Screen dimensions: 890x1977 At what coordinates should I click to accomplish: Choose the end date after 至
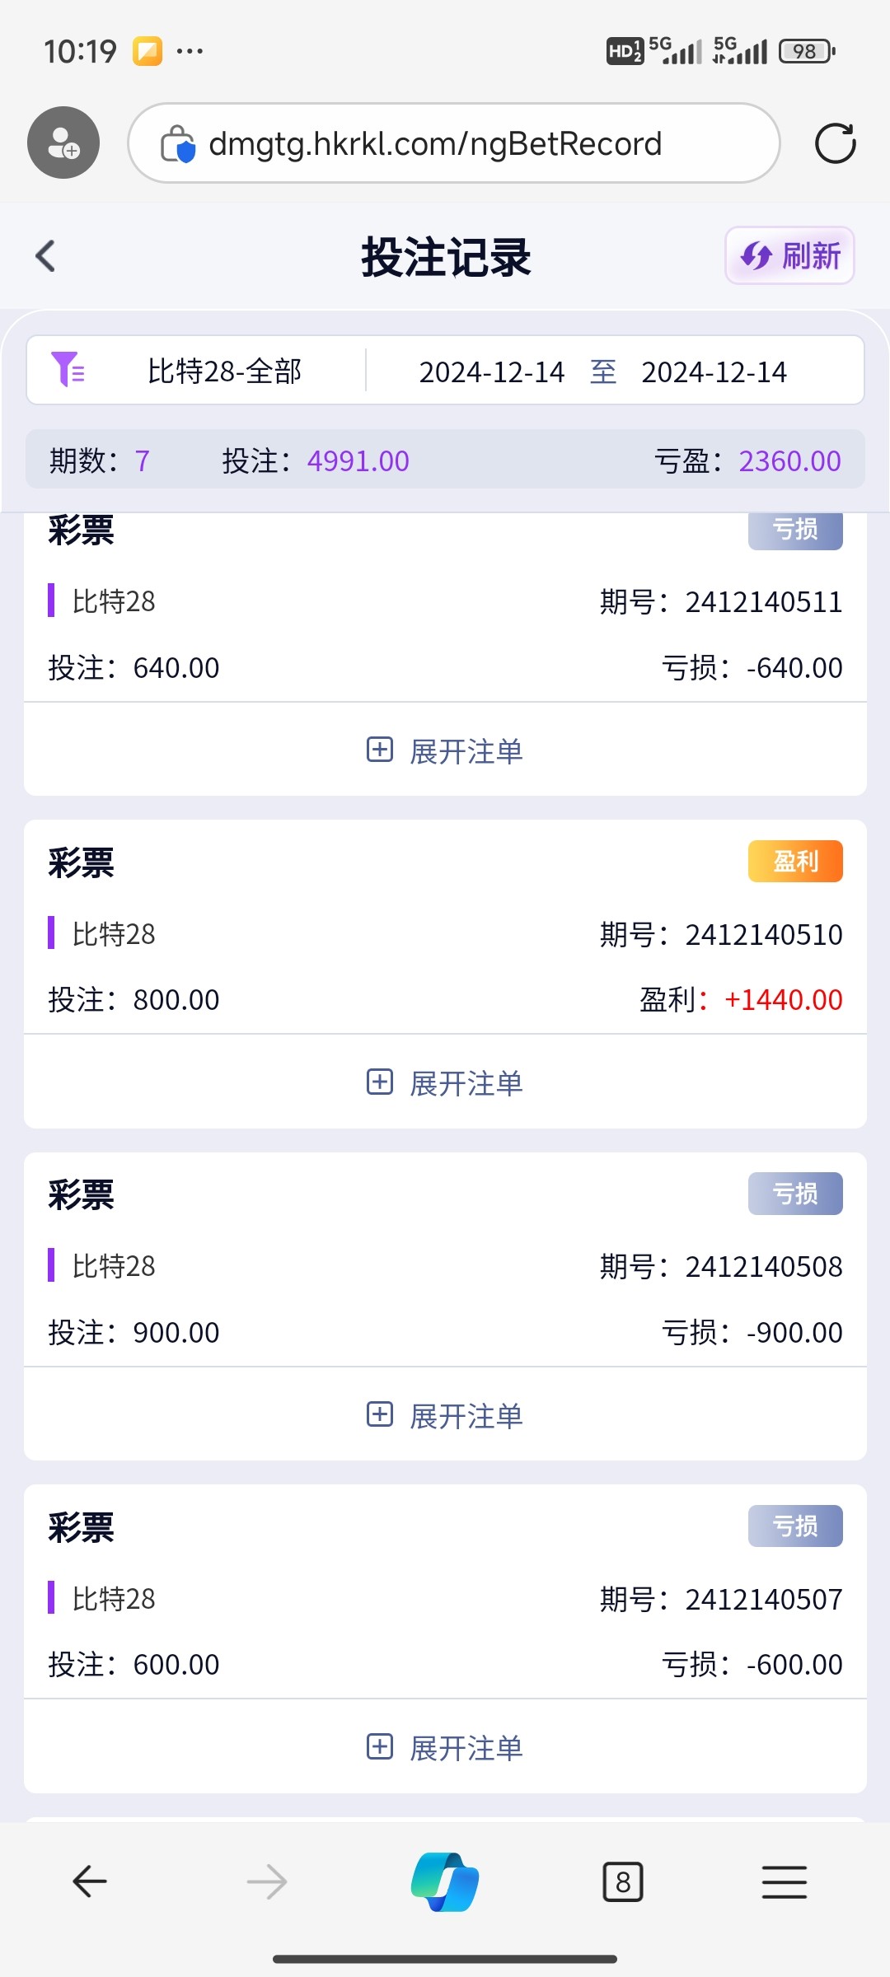[x=714, y=372]
